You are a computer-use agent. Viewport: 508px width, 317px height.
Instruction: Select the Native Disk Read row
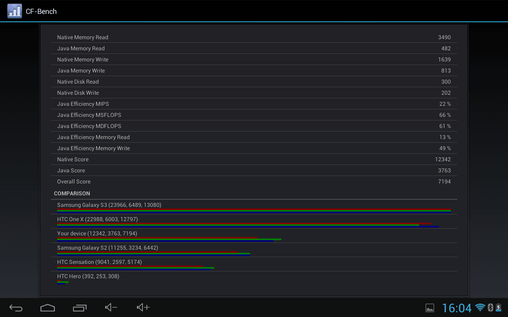[254, 82]
